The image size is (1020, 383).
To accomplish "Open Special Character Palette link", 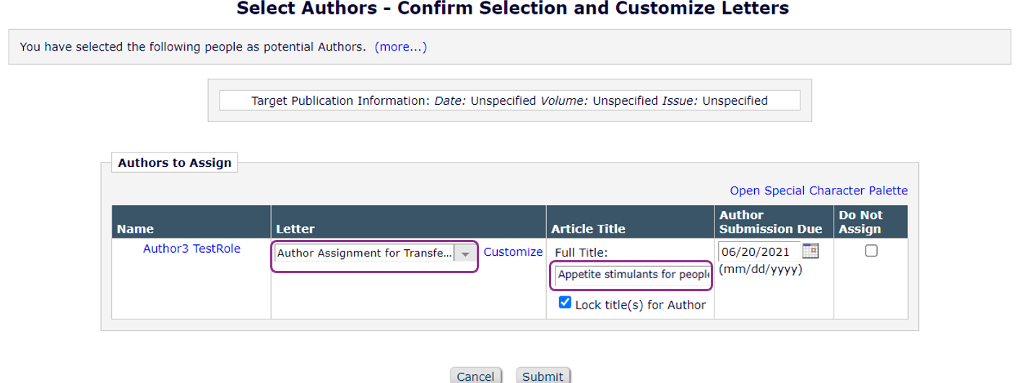I will (818, 191).
